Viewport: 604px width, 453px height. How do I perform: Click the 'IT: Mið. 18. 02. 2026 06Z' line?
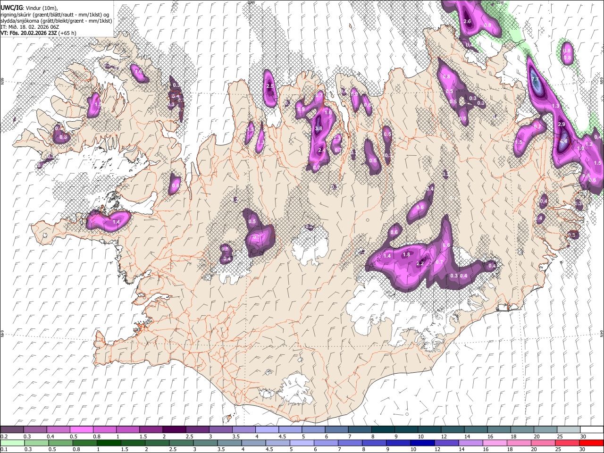pyautogui.click(x=30, y=27)
